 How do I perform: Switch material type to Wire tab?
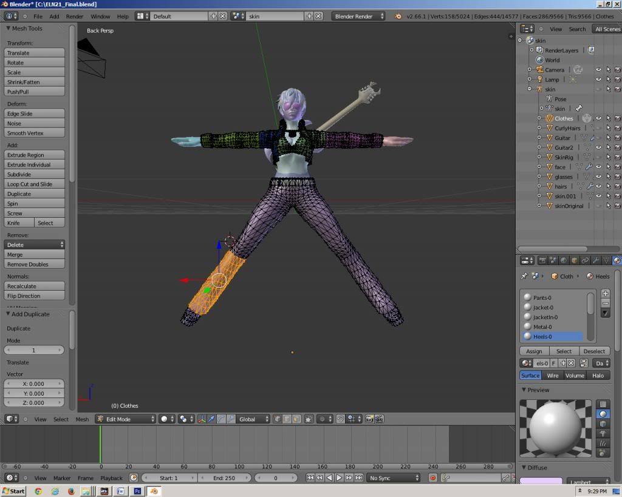click(x=553, y=376)
